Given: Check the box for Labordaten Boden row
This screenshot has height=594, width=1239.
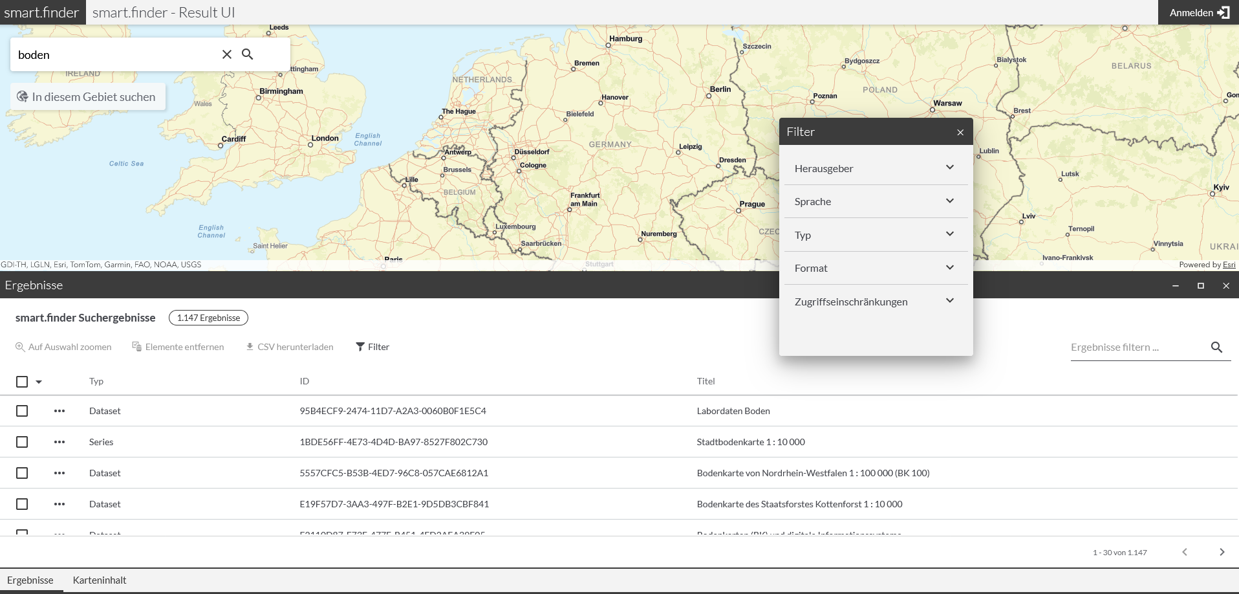Looking at the screenshot, I should pos(22,411).
